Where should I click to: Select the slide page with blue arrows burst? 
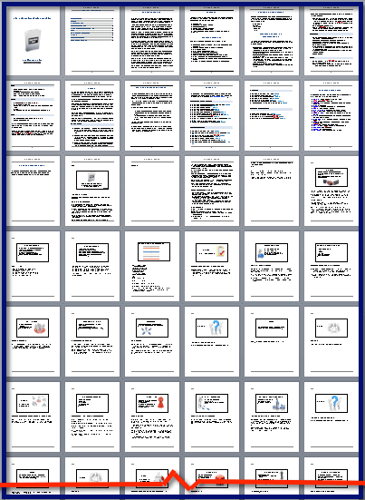coord(152,341)
